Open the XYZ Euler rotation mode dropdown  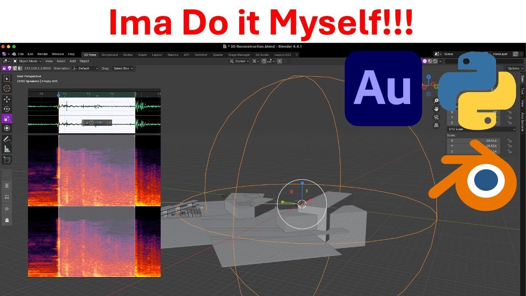[x=481, y=129]
